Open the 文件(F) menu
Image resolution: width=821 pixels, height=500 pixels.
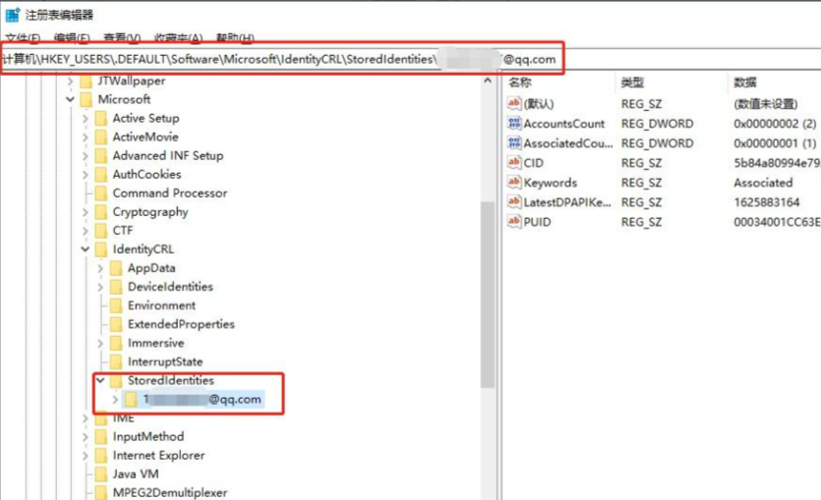point(23,38)
